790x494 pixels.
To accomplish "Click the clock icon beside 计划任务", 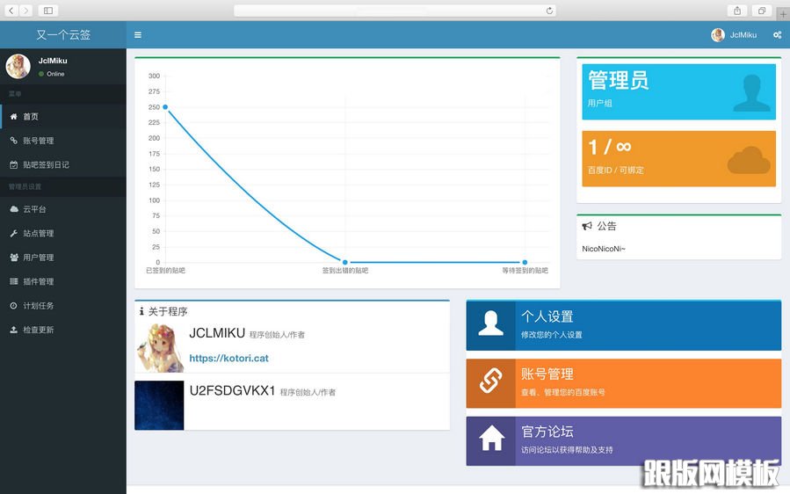I will point(13,306).
